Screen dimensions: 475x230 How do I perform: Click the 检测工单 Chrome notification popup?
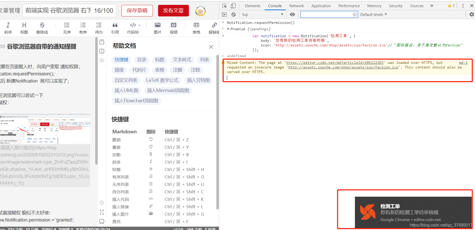click(x=413, y=212)
